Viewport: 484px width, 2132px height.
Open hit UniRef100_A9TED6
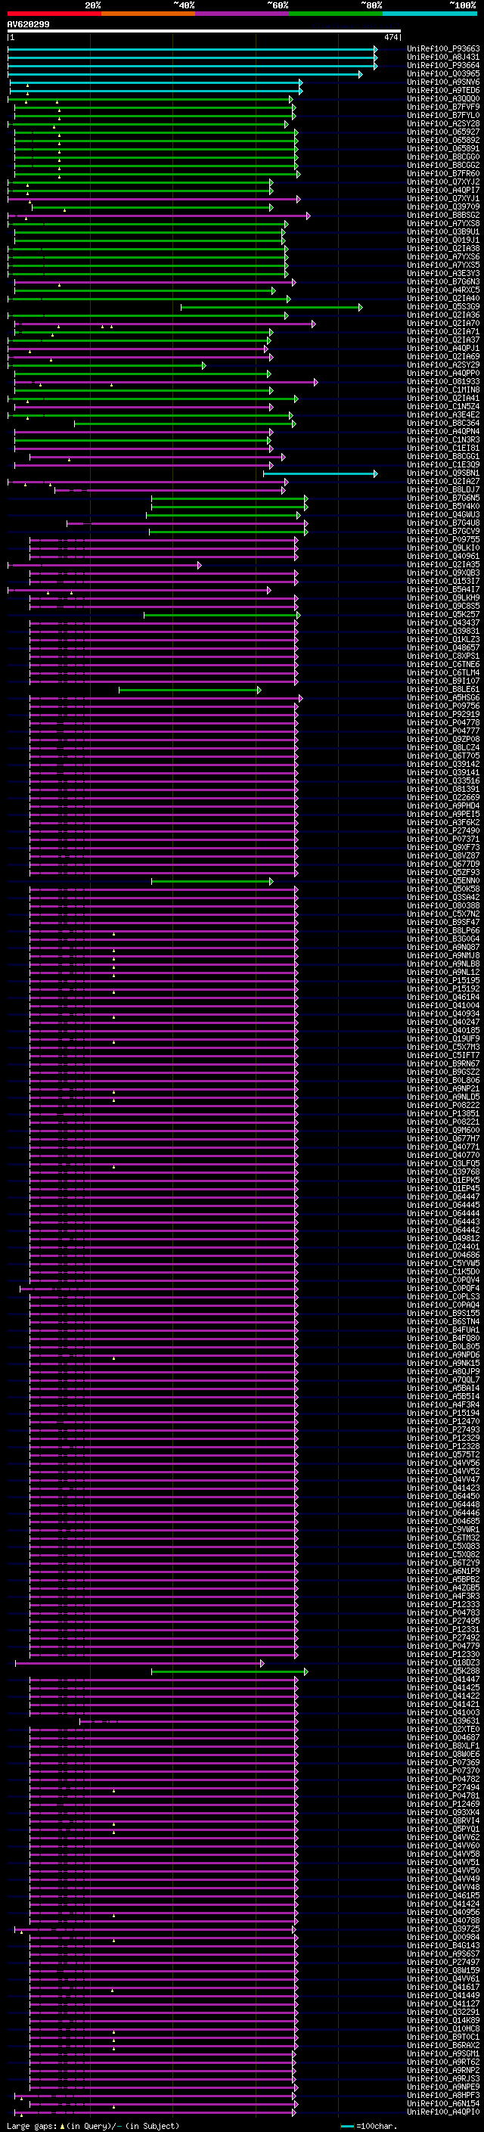click(x=443, y=90)
